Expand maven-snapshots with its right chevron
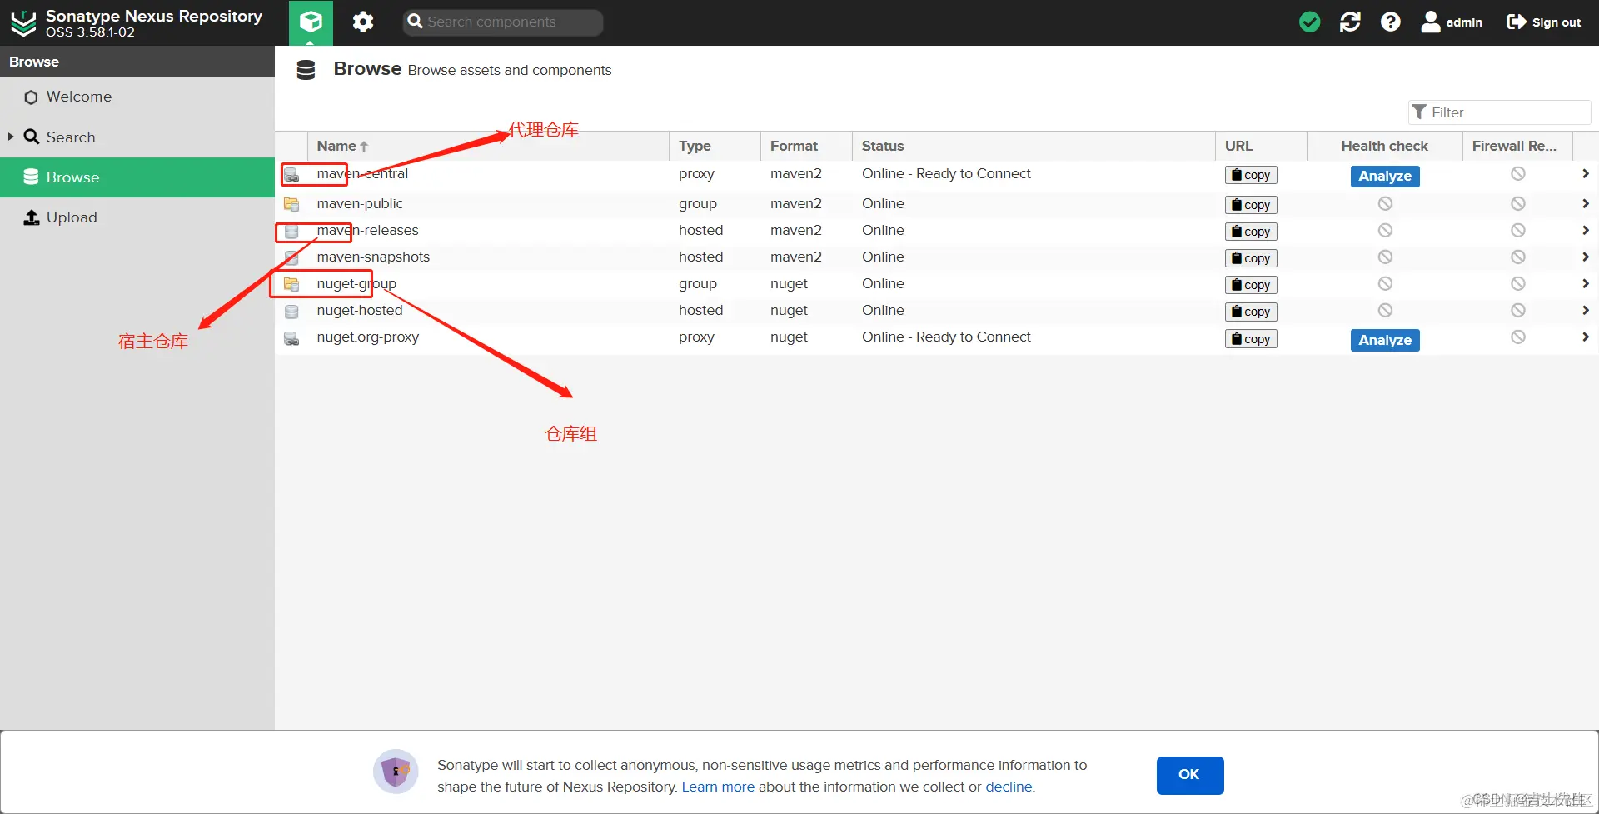 (1586, 257)
